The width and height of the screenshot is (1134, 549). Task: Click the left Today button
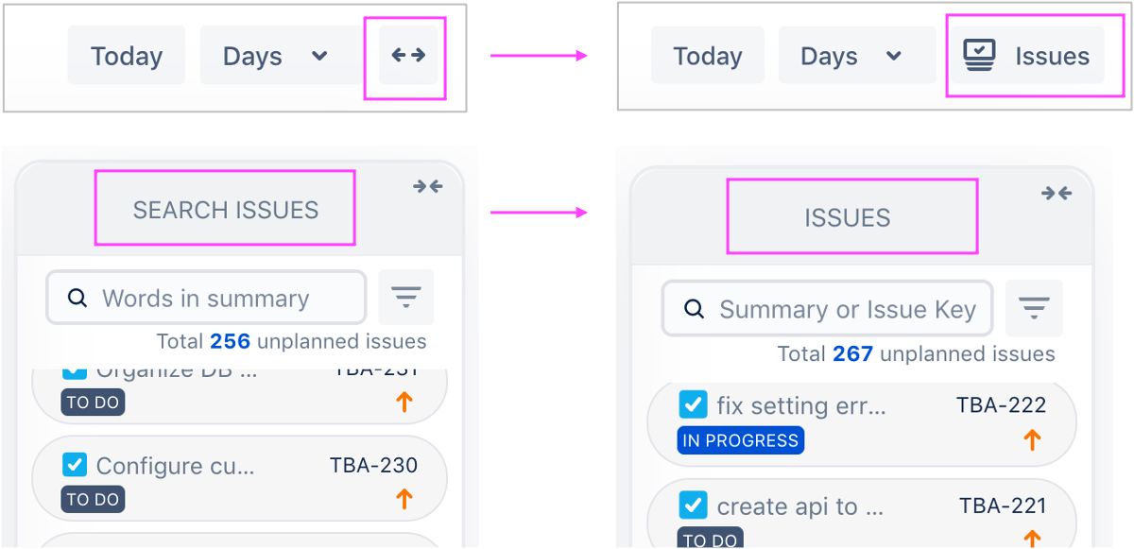127,56
